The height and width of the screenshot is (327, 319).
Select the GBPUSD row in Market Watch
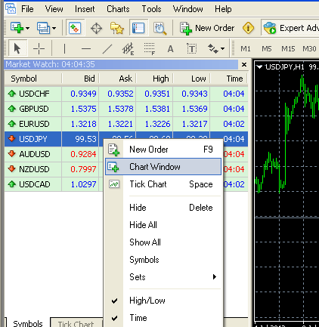tap(126, 109)
